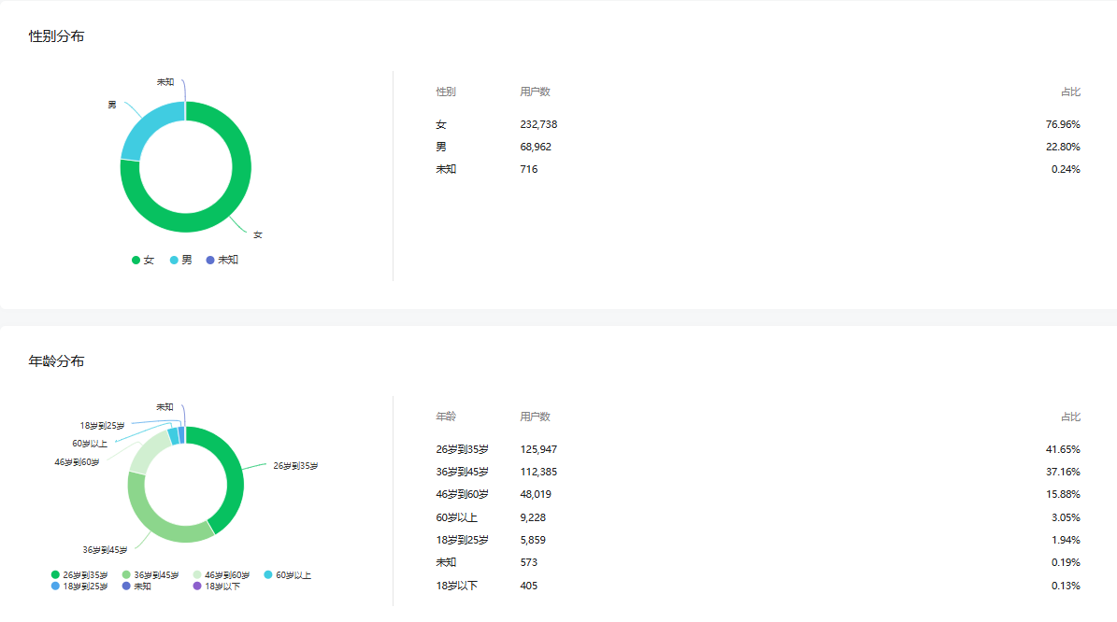Screen dimensions: 1117x622
Task: Toggle the 46岁到60岁 legend entry
Action: click(222, 574)
